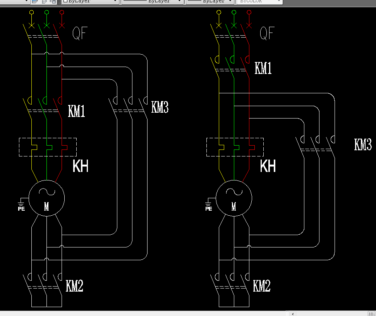Click the horizontal scrollbar left arrow
This screenshot has width=376, height=316.
(x=293, y=314)
